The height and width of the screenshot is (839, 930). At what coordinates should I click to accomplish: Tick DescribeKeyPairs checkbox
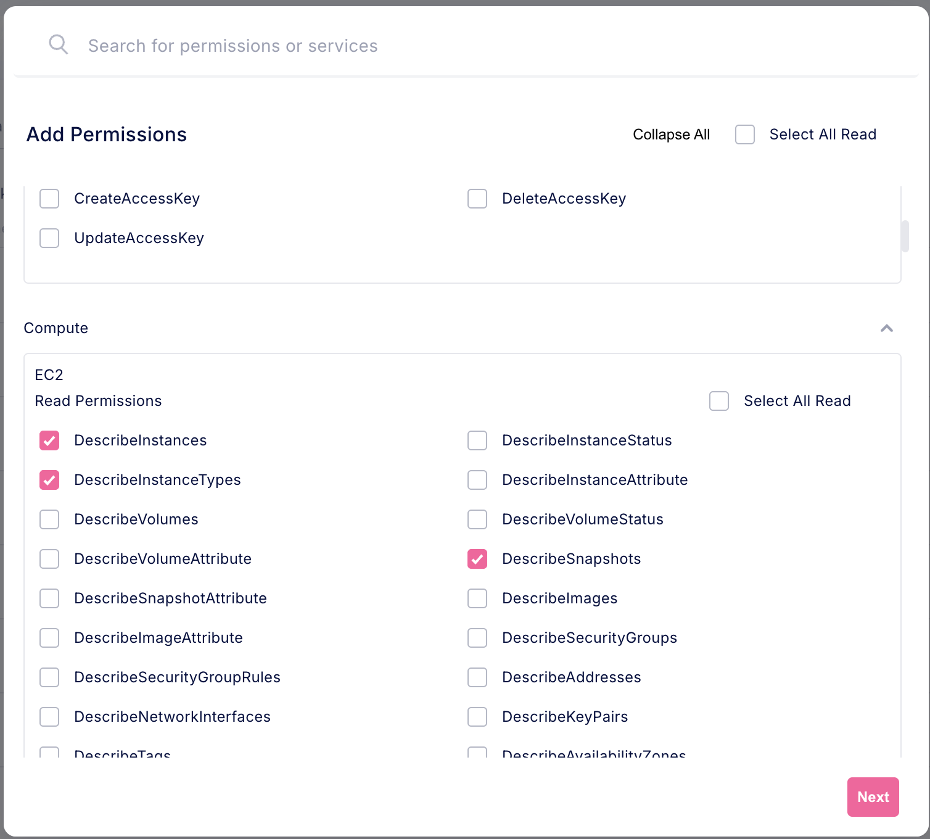[477, 717]
